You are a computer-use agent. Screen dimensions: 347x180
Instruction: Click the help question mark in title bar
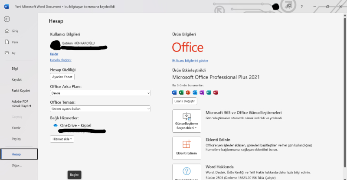click(x=301, y=7)
